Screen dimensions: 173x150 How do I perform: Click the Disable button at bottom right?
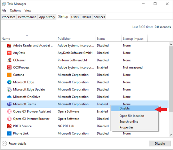(160, 144)
